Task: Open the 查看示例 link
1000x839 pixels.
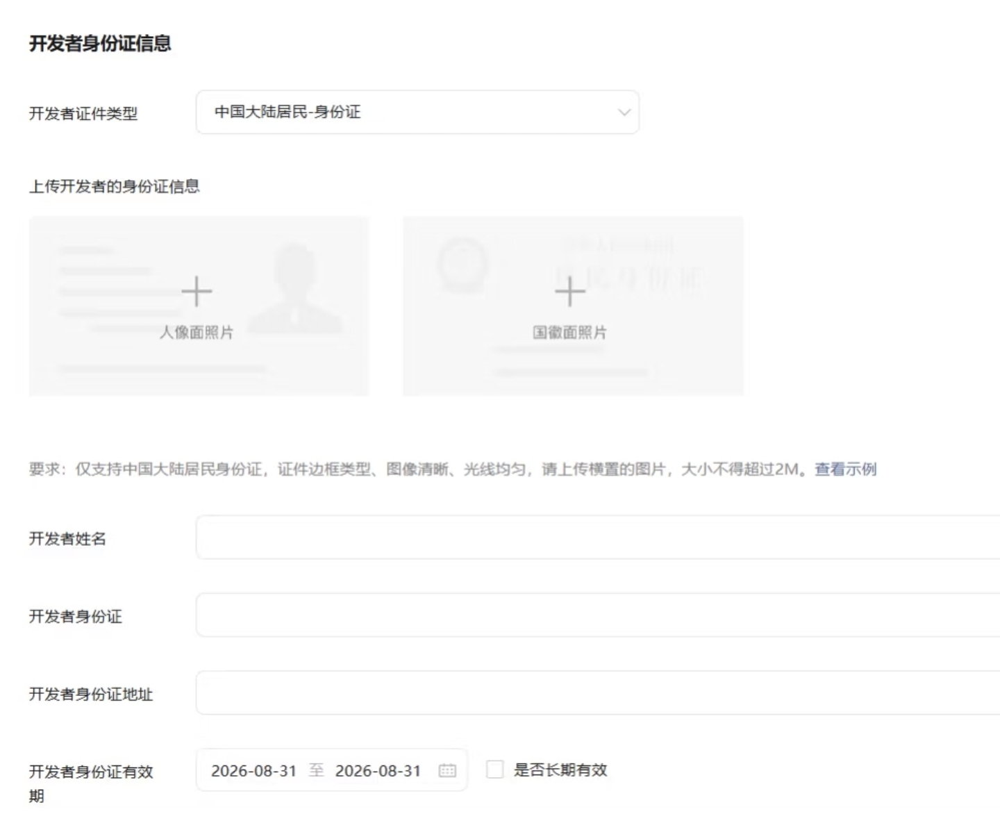Action: click(845, 470)
